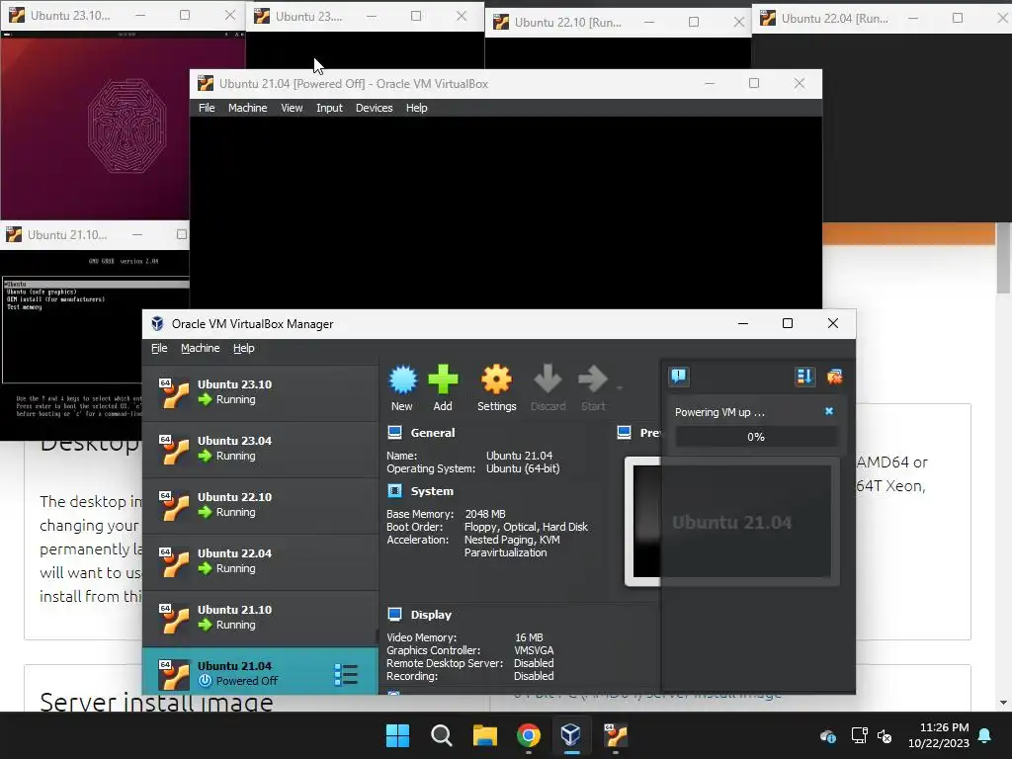The image size is (1012, 759).
Task: Click the Preview section monitor icon
Action: [x=625, y=433]
